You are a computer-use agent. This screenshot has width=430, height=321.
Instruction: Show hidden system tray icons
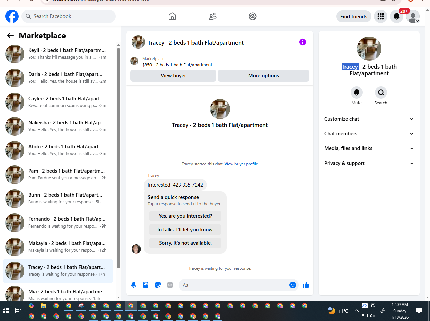point(357,311)
